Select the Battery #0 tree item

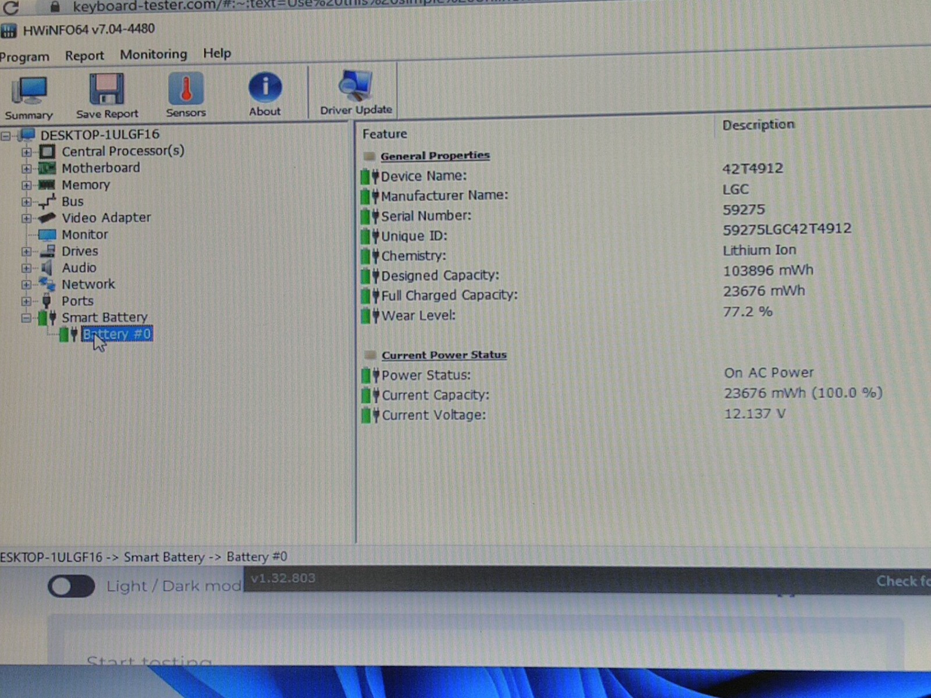(117, 334)
